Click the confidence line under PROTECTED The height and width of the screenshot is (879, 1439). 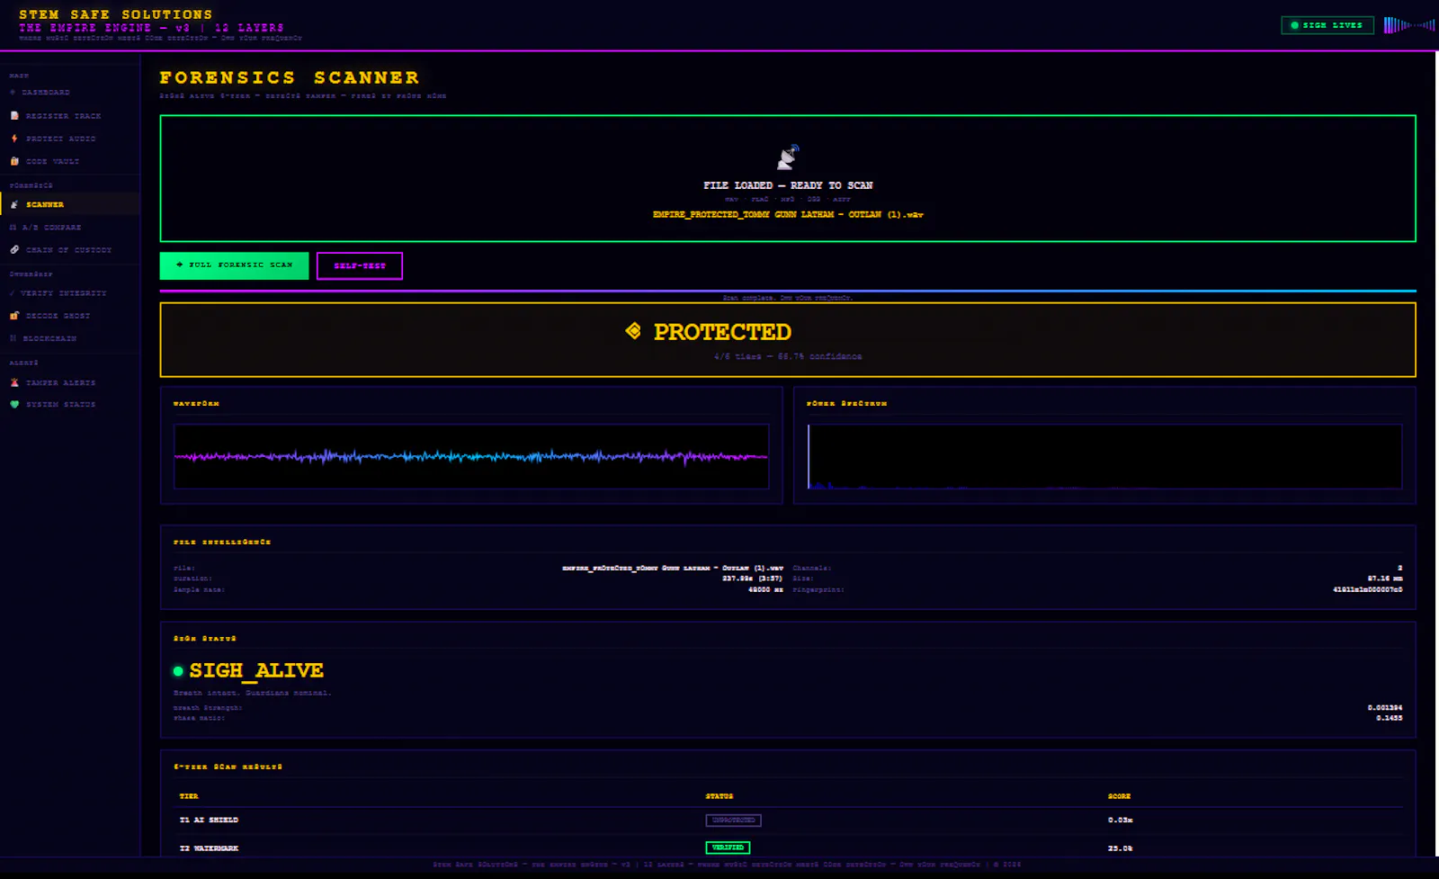tap(788, 357)
